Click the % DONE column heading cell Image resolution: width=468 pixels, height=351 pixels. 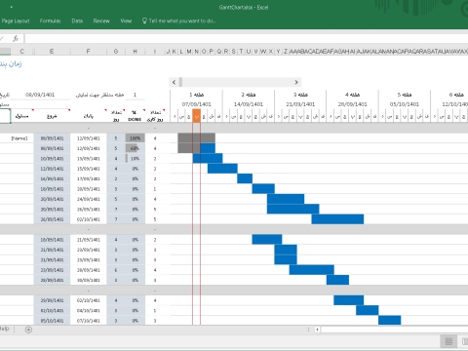135,116
